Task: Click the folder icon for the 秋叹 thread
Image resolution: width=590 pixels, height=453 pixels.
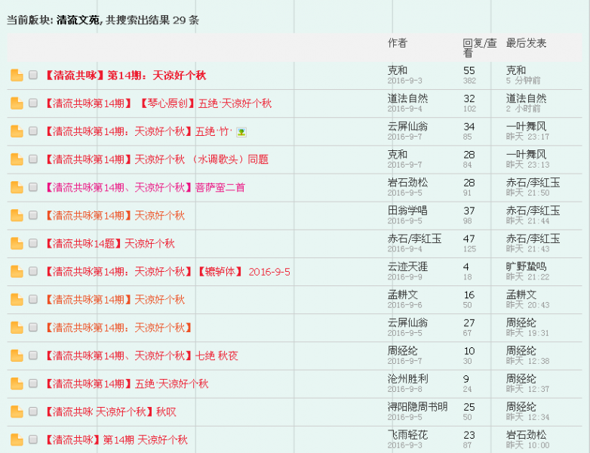Action: [17, 411]
